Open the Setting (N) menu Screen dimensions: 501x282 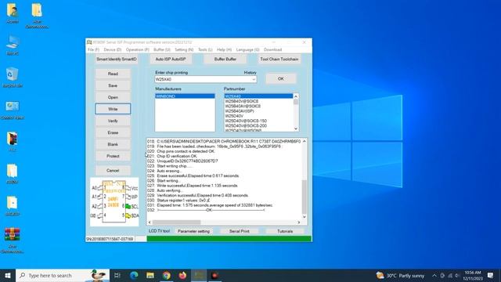click(x=184, y=50)
